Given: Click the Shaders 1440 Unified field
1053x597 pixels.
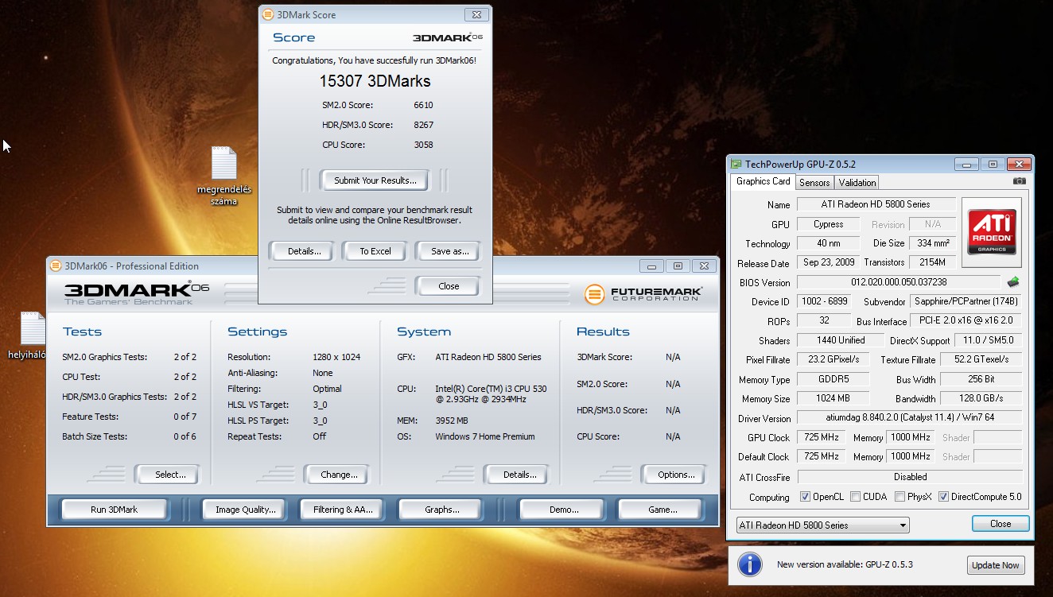Looking at the screenshot, I should pos(841,340).
